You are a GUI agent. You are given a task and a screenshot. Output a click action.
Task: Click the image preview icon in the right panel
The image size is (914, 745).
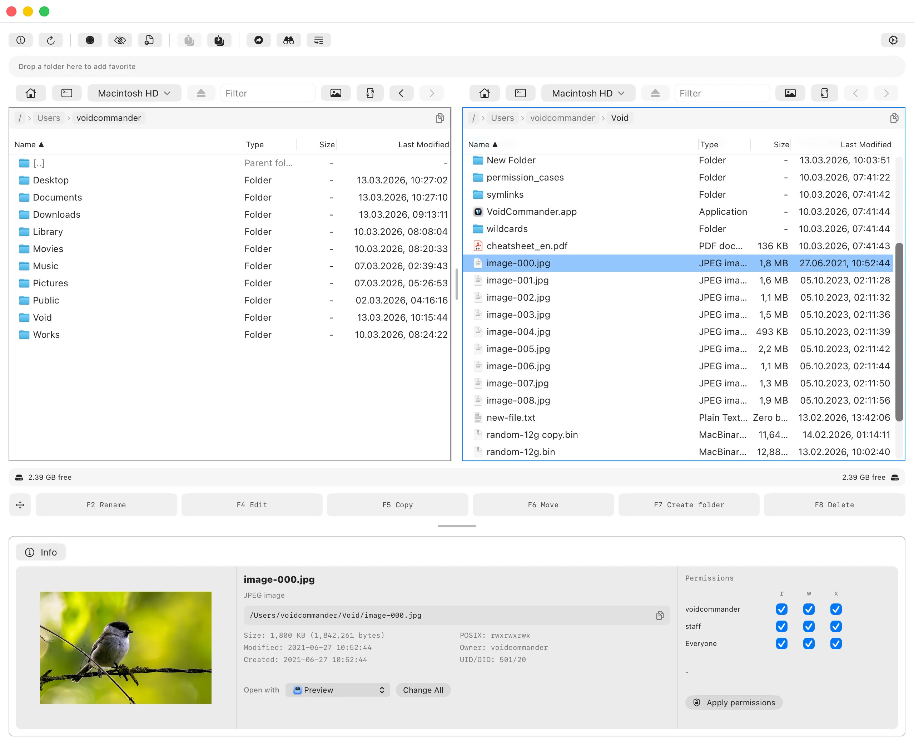pyautogui.click(x=790, y=93)
